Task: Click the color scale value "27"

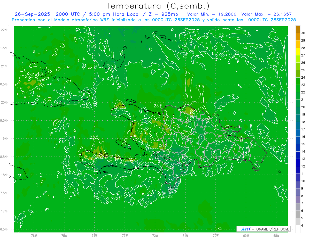Action: [303, 55]
